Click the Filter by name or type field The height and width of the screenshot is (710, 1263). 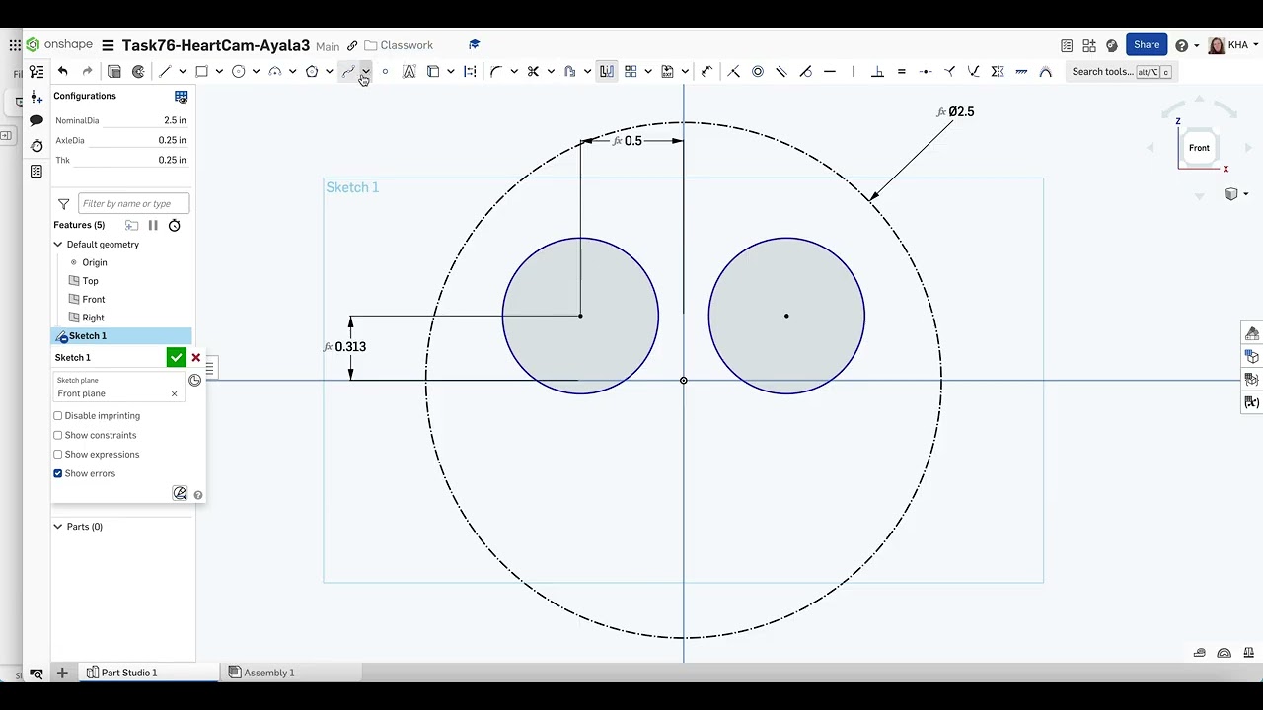click(x=133, y=203)
